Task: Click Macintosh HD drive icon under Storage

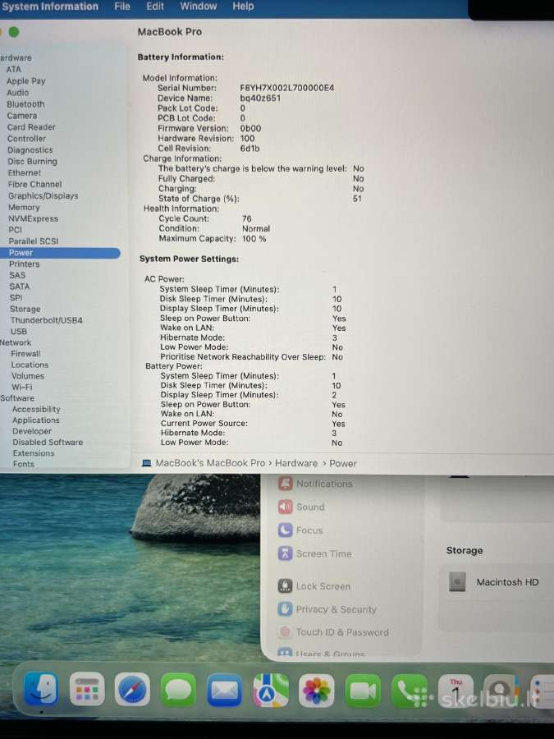Action: click(x=457, y=582)
